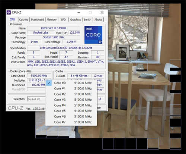The height and width of the screenshot is (154, 186).
Task: Click the Rocket Lake code name value
Action: 41,33
